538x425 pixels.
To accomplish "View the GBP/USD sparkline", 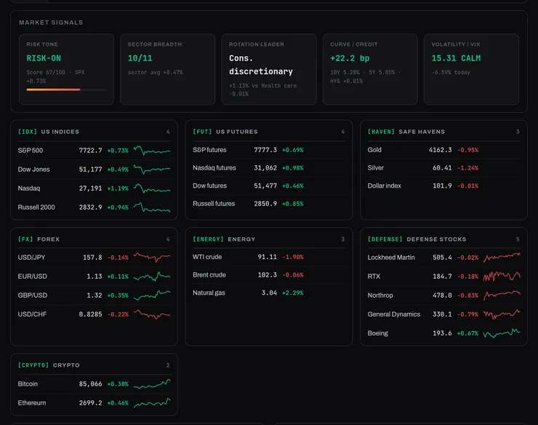I will coord(152,295).
